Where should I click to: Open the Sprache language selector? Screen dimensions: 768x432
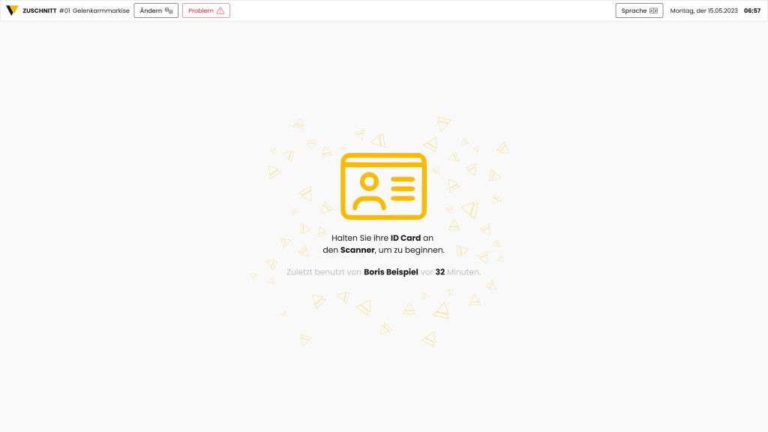(639, 10)
